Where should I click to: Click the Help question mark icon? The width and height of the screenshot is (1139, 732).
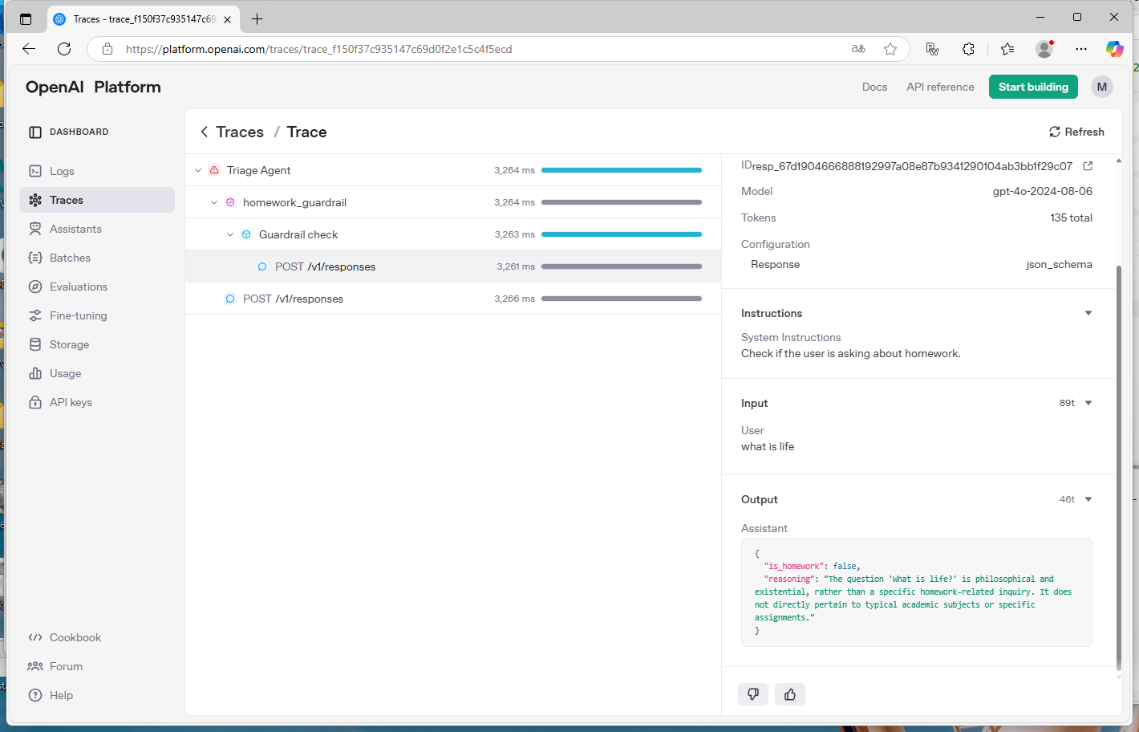[35, 695]
